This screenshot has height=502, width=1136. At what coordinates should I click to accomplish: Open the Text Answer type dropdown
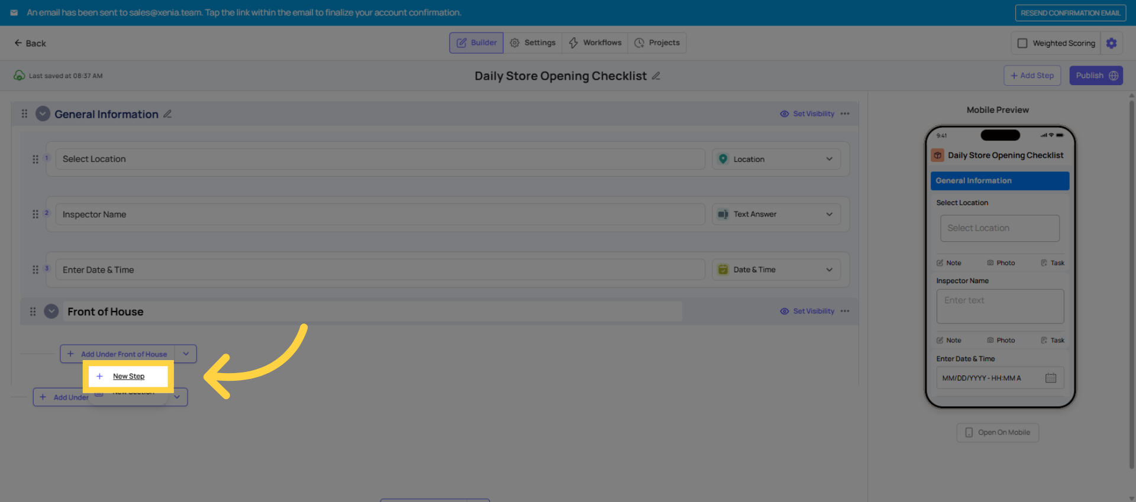tap(776, 214)
